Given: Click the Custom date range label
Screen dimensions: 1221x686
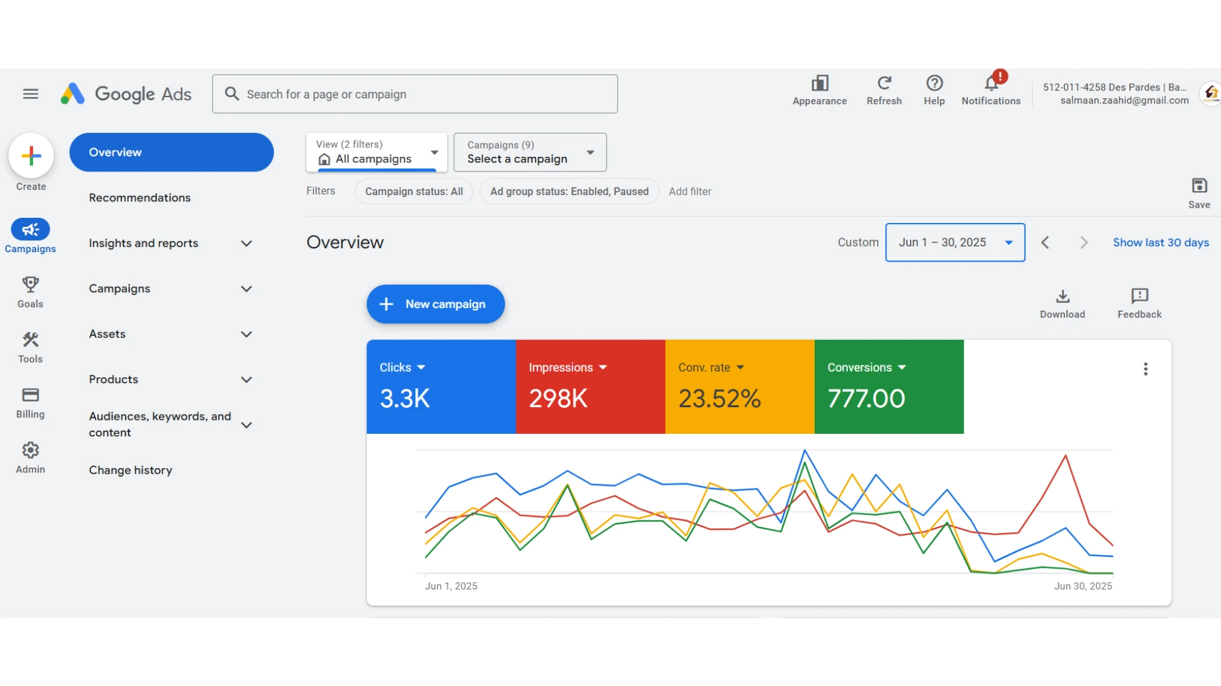Looking at the screenshot, I should click(858, 243).
